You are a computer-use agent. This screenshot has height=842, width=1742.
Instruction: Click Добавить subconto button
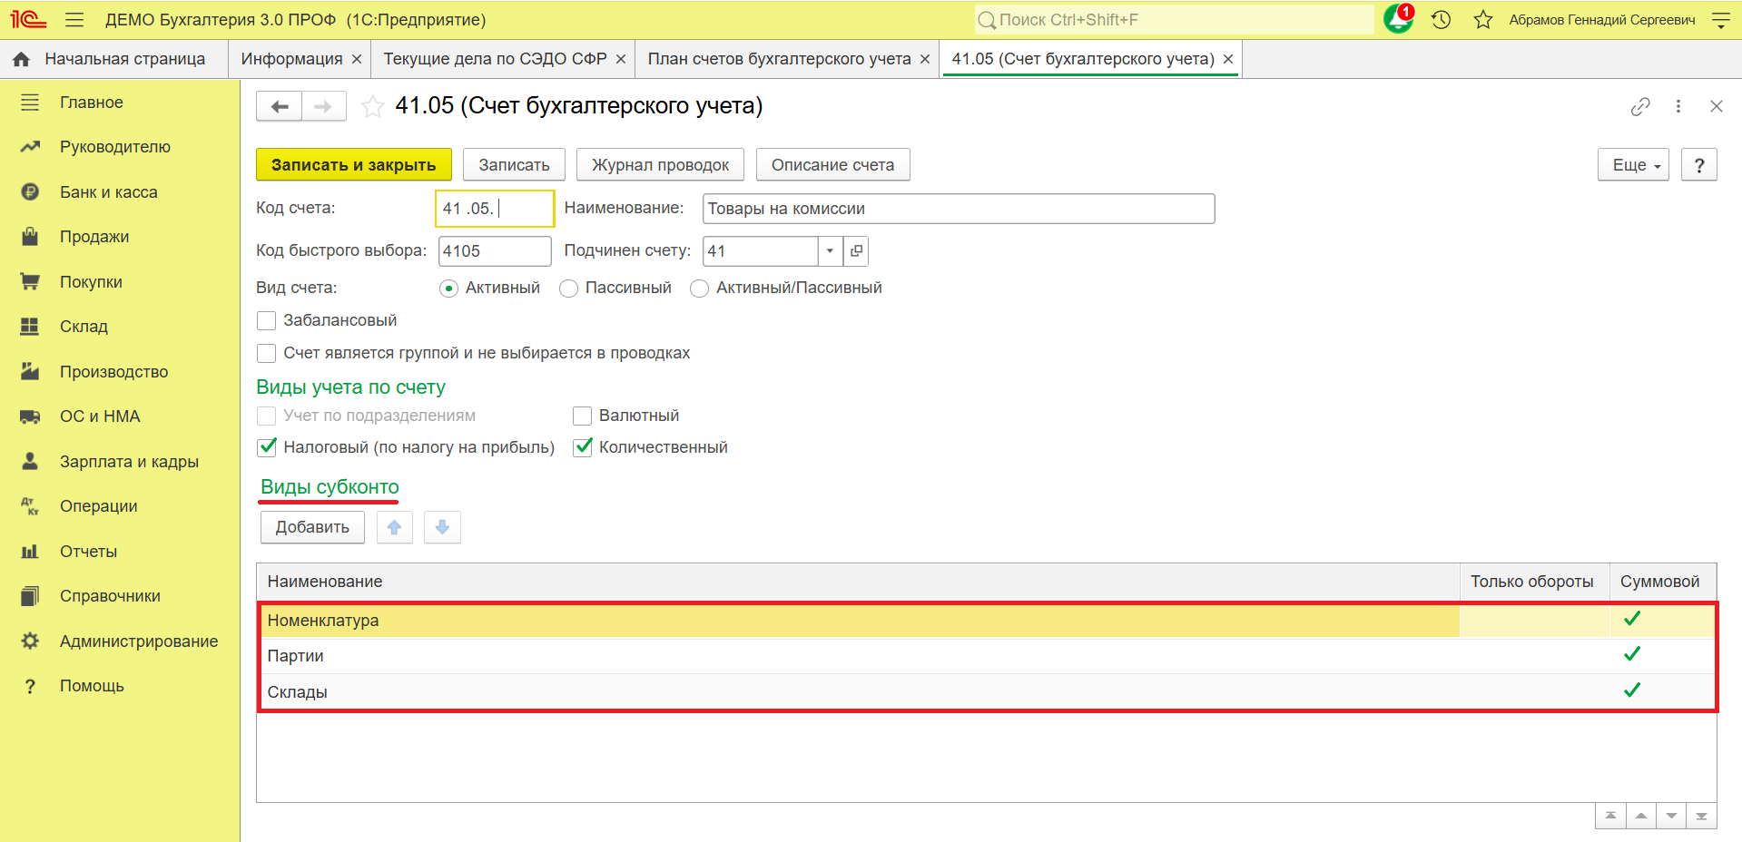312,527
